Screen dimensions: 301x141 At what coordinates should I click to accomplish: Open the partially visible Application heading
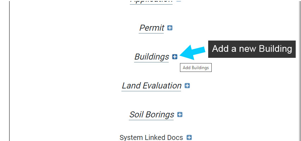click(151, 1)
